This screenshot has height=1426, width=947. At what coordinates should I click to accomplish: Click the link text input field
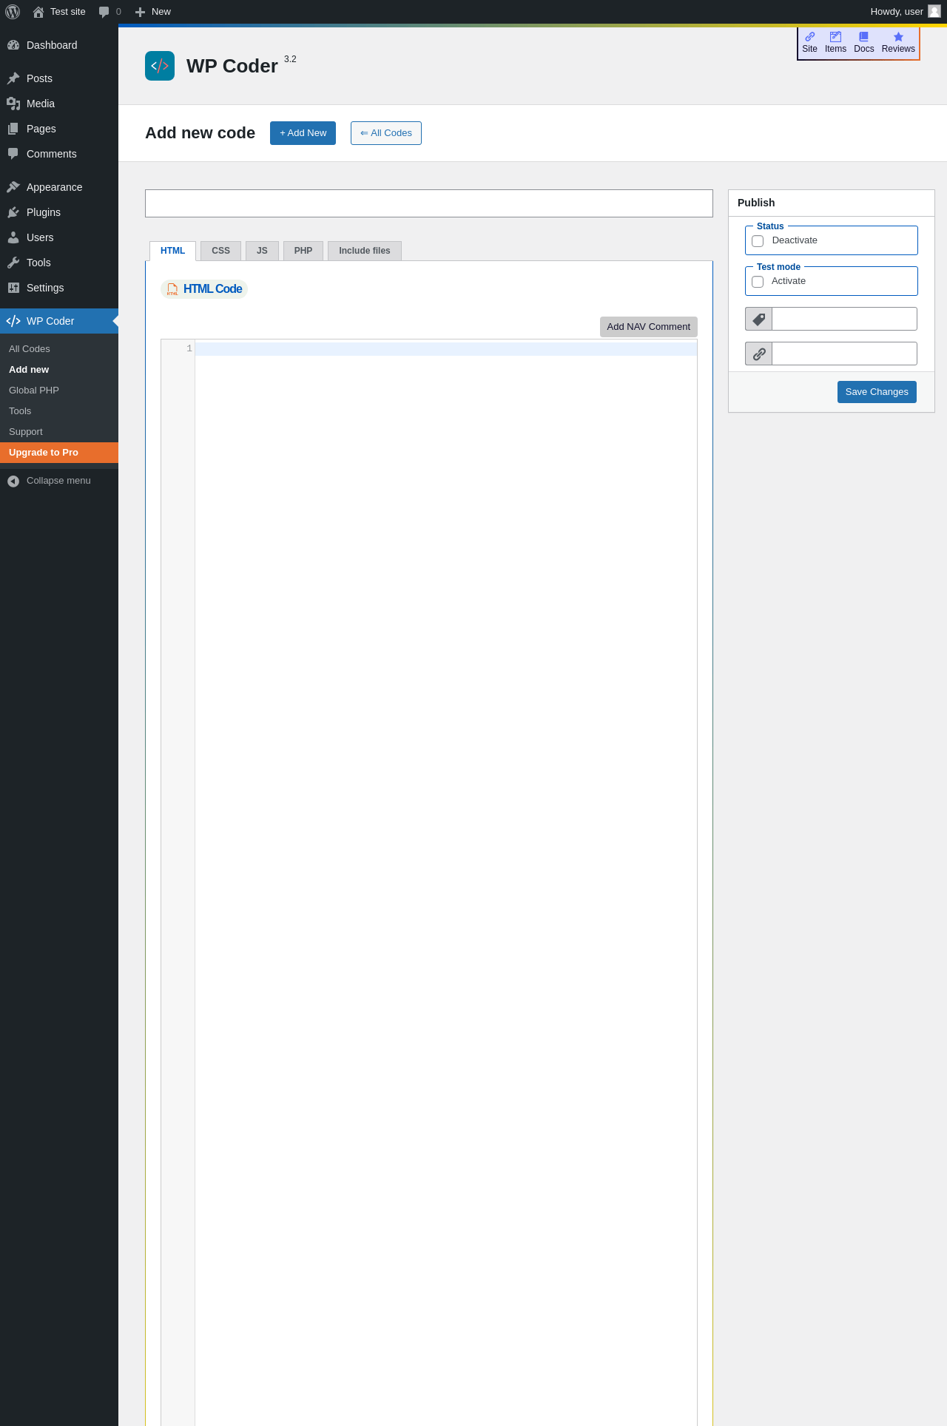tap(844, 354)
